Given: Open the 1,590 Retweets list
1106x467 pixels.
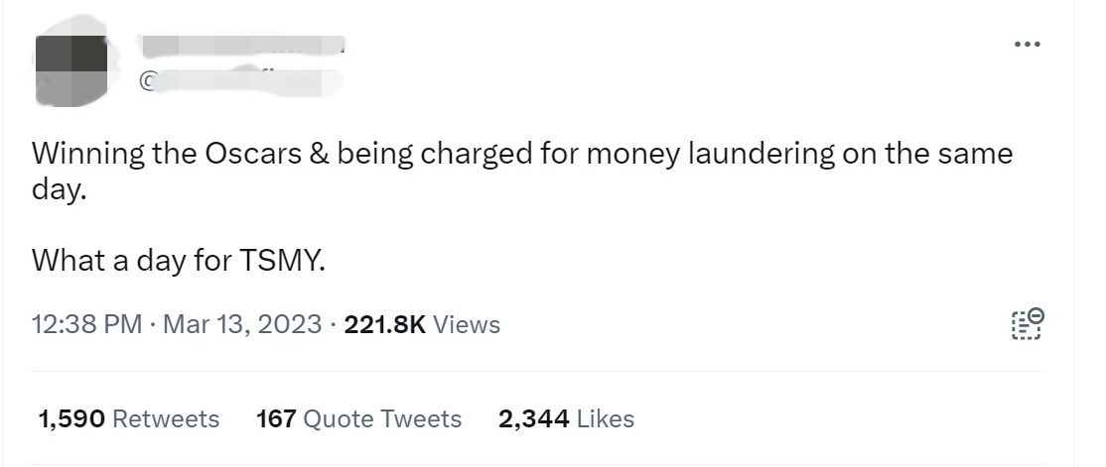Looking at the screenshot, I should coord(128,419).
